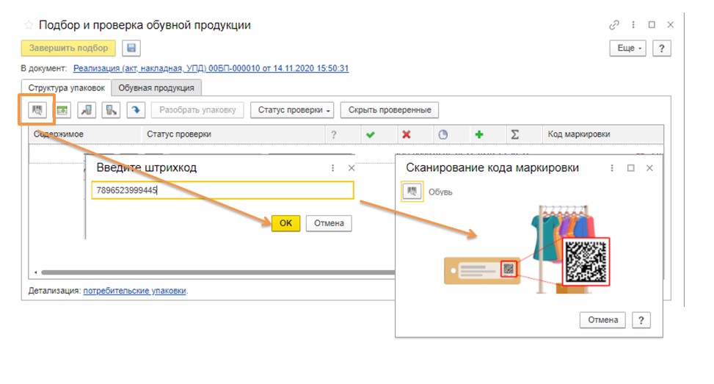
Task: Copy the form link via chain icon
Action: (614, 25)
